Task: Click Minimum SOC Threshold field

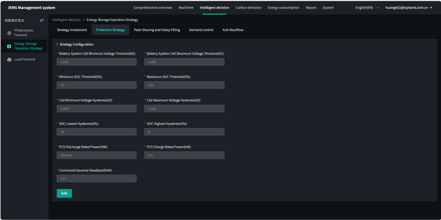Action: 97,85
